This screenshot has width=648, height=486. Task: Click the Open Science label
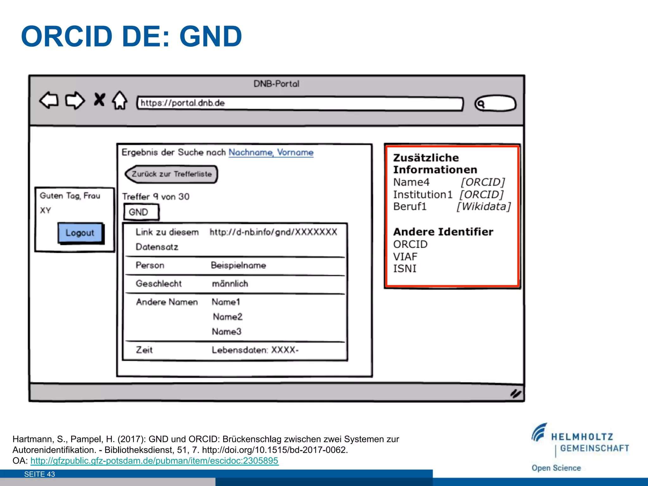(556, 468)
